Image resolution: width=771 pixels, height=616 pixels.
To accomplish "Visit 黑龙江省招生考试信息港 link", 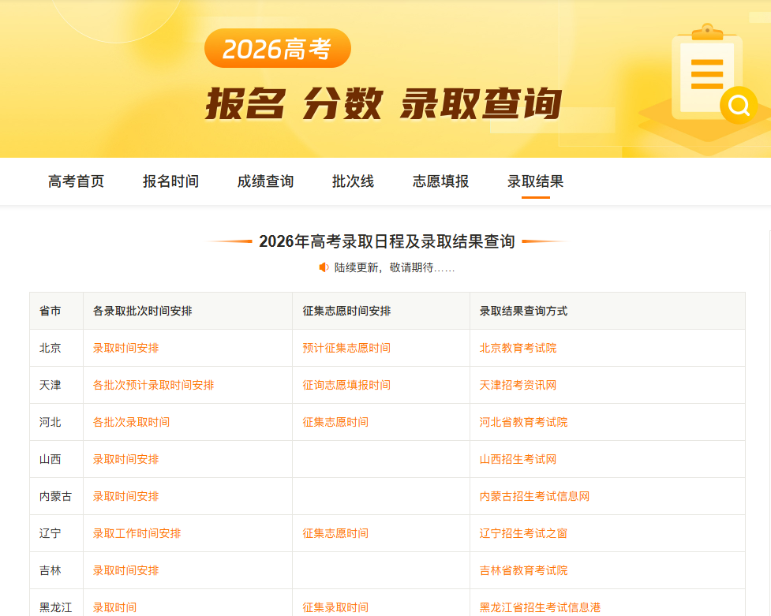I will pos(540,607).
